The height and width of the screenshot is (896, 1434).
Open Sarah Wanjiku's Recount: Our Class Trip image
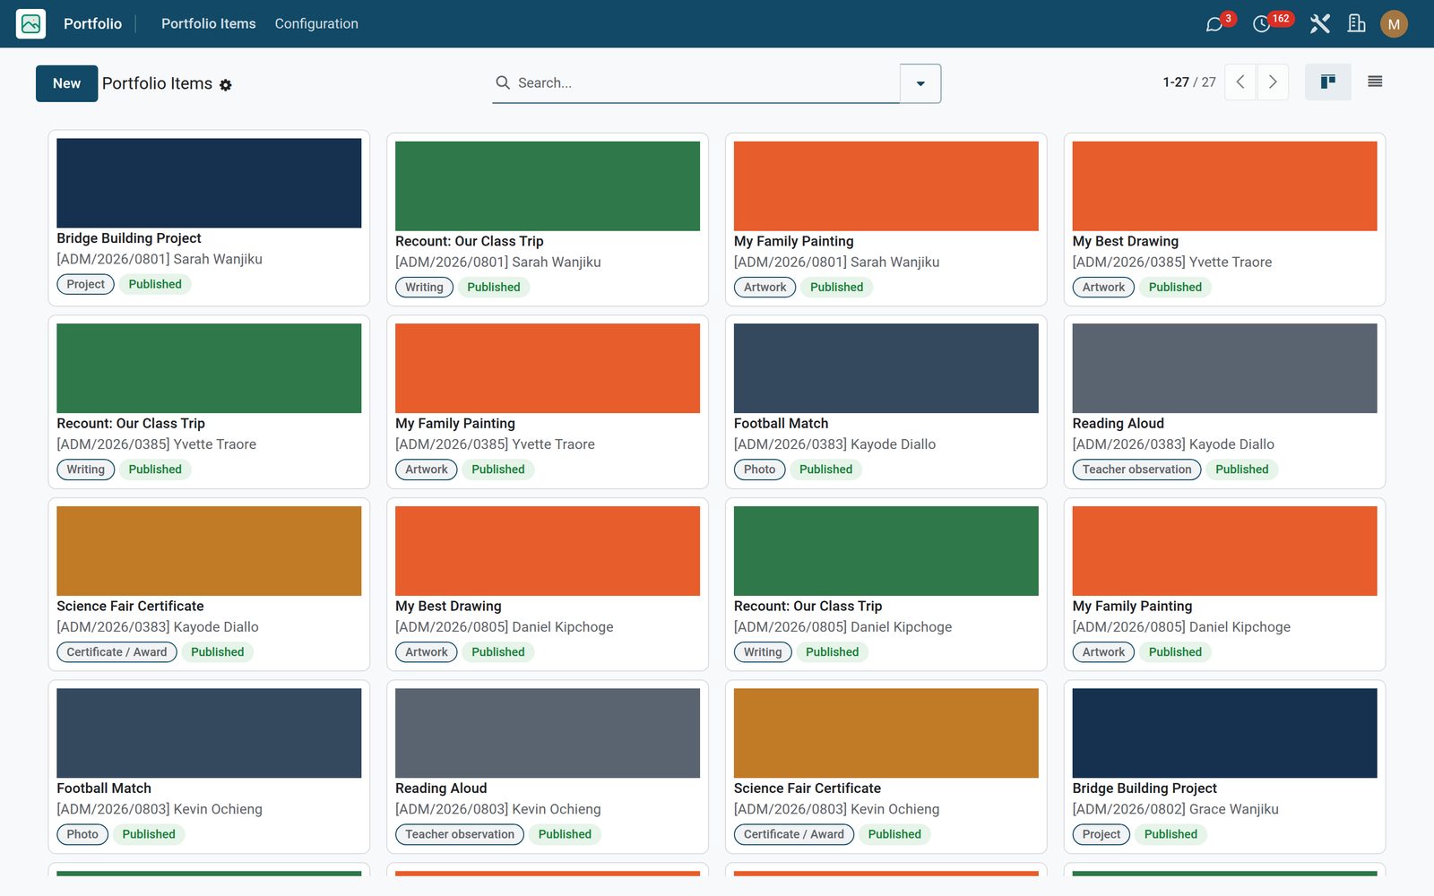point(548,186)
